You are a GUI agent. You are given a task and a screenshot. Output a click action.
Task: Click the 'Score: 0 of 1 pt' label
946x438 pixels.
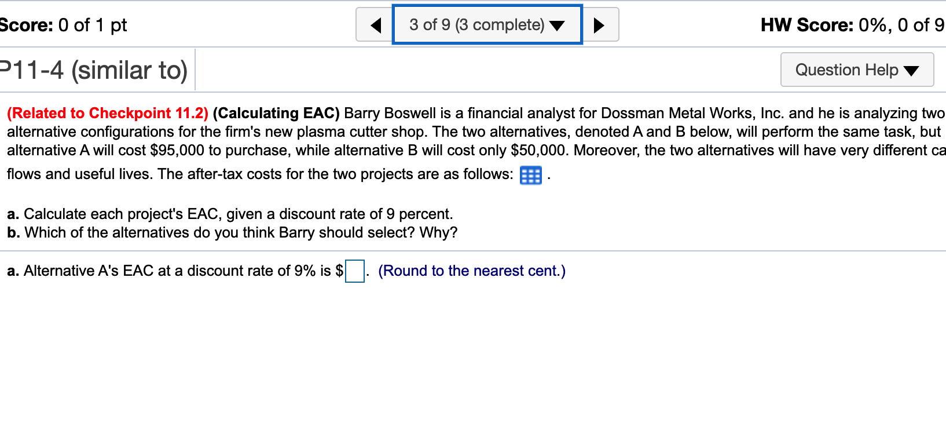(63, 25)
